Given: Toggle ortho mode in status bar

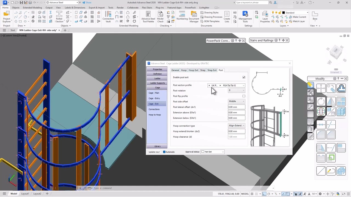Looking at the screenshot, I should coord(264,194).
